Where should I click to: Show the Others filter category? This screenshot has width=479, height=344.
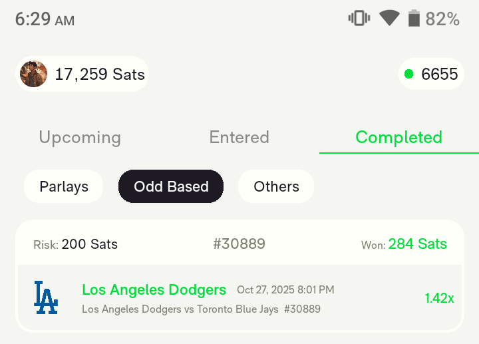[x=276, y=186]
